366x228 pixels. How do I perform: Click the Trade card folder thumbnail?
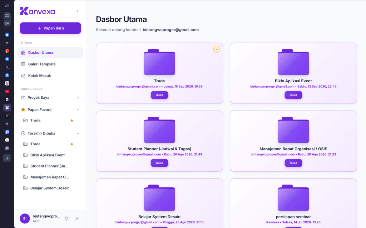(159, 62)
